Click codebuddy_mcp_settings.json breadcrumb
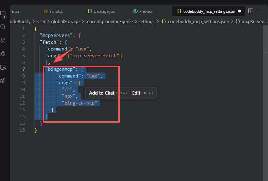Image resolution: width=268 pixels, height=181 pixels. (x=199, y=21)
